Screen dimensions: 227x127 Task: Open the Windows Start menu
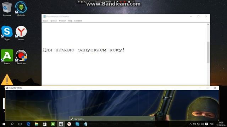point(4,124)
